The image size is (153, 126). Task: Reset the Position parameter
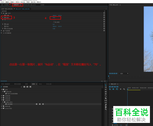(104, 15)
